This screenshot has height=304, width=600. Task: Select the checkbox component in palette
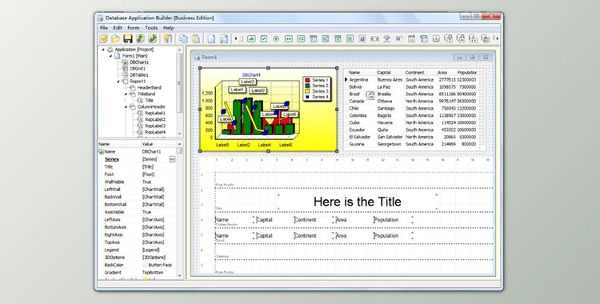tap(264, 38)
